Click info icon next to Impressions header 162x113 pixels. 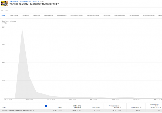click(x=140, y=107)
